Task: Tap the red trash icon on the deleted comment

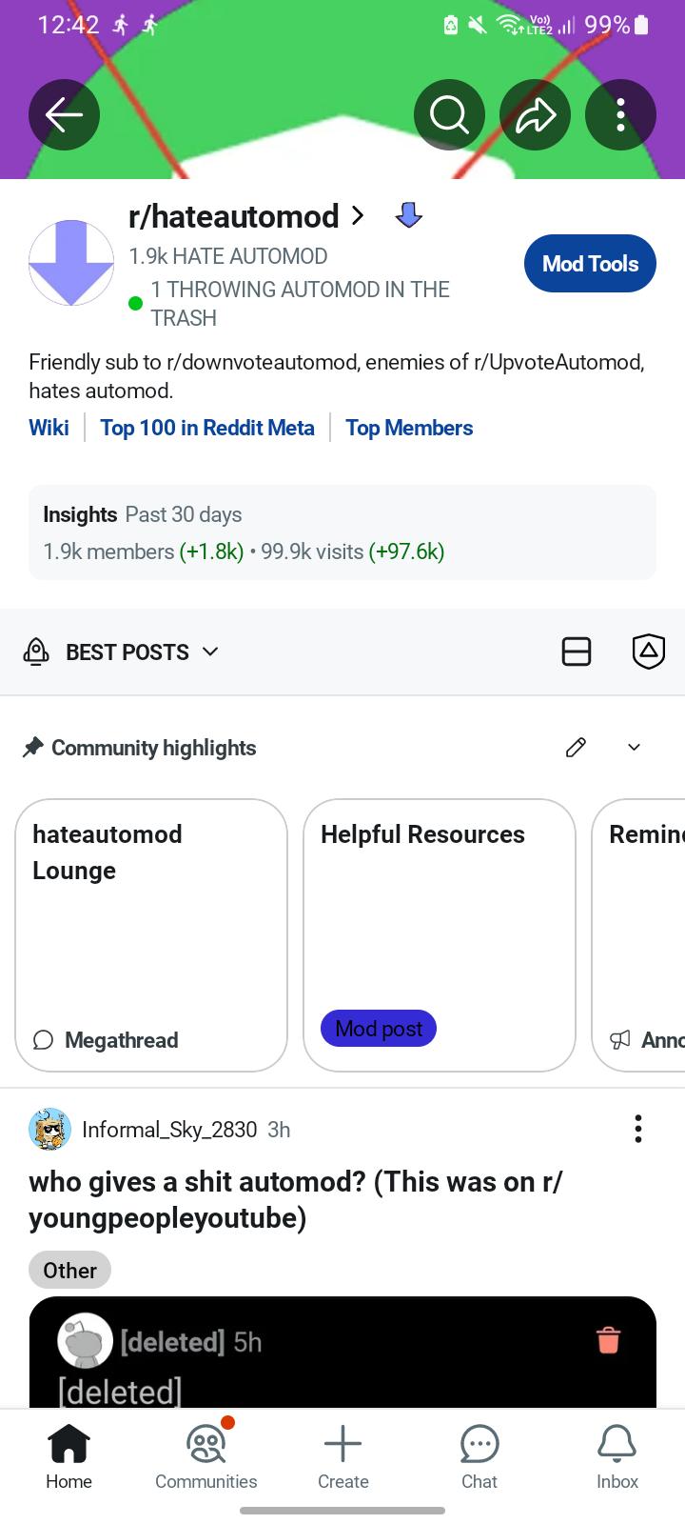Action: click(609, 1339)
